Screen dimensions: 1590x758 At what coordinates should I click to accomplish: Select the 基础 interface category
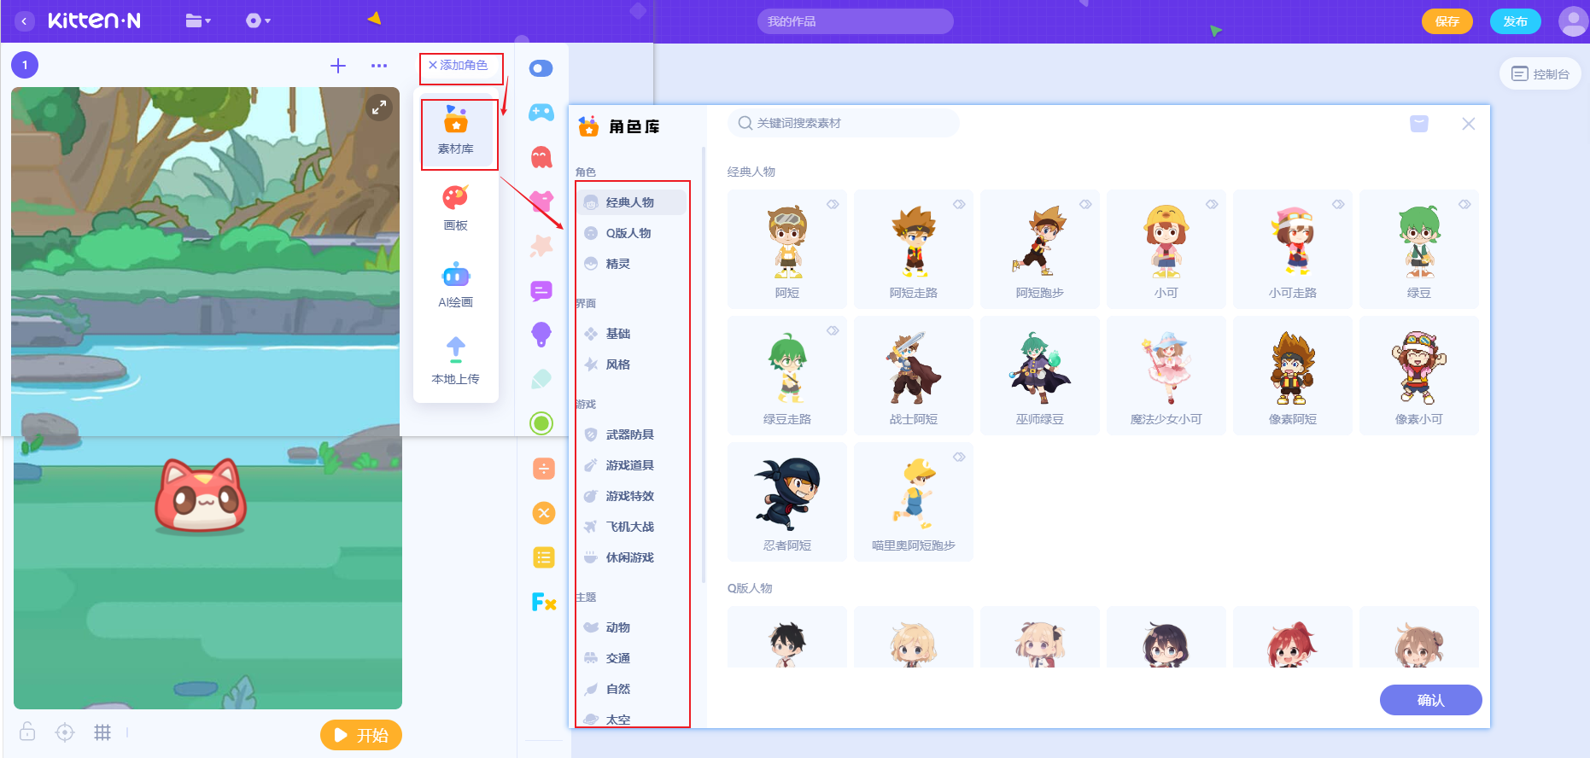tap(632, 334)
